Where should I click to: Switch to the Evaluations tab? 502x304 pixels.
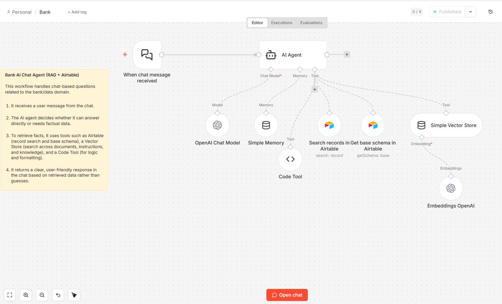311,23
